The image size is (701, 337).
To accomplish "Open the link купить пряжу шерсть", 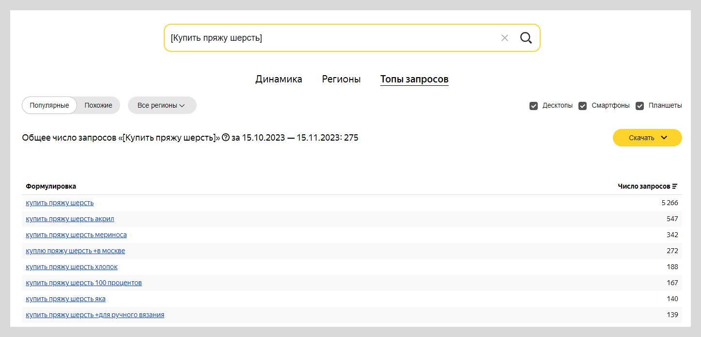I will click(60, 203).
